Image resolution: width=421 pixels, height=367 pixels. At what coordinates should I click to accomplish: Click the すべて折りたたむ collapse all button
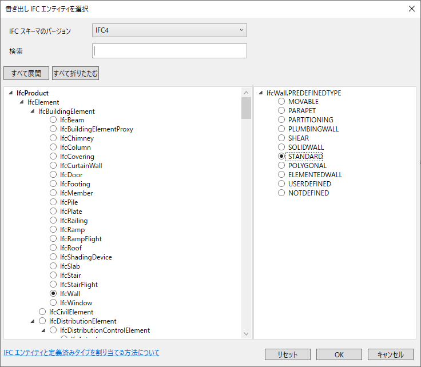[76, 73]
